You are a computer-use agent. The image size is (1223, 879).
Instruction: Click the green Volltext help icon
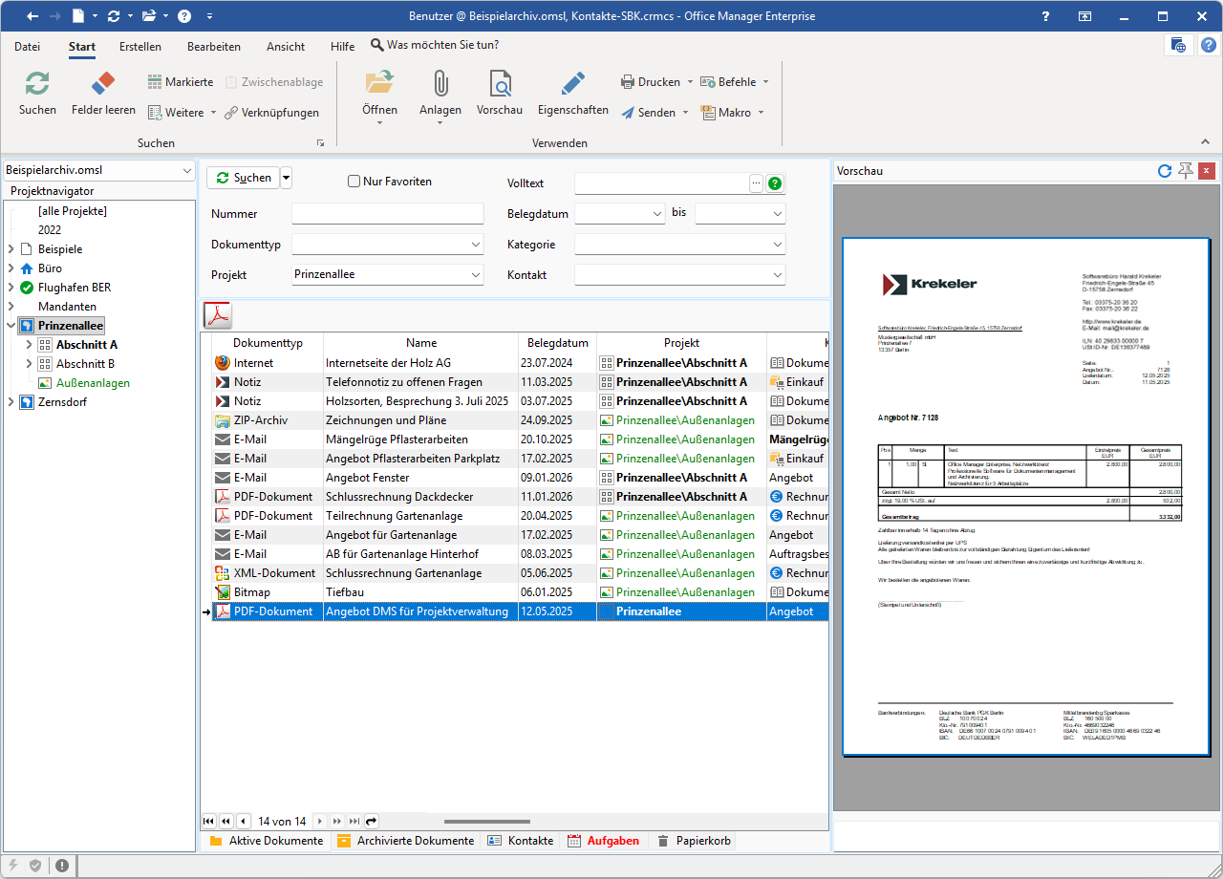[775, 183]
